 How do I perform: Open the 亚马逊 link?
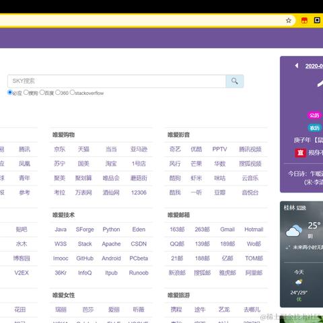[139, 149]
